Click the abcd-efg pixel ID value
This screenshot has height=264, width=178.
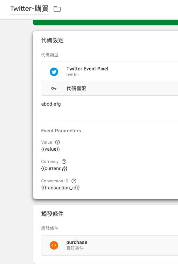51,104
